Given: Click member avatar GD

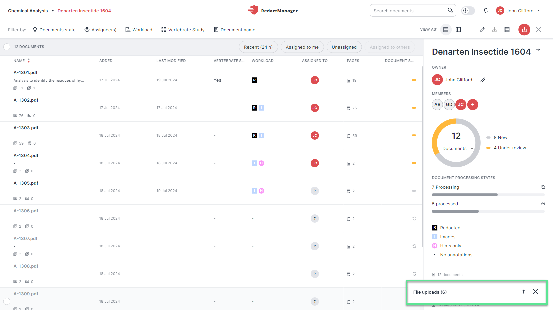Looking at the screenshot, I should coord(449,105).
